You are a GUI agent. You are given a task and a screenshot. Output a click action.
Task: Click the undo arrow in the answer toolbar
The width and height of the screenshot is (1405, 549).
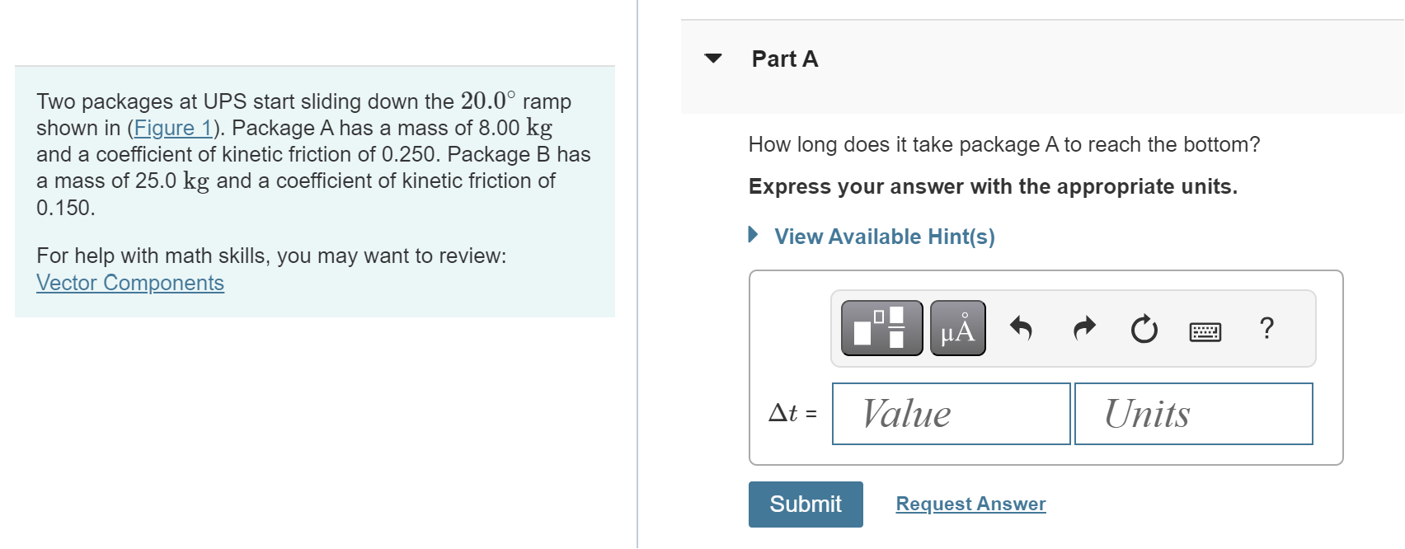pyautogui.click(x=1020, y=326)
